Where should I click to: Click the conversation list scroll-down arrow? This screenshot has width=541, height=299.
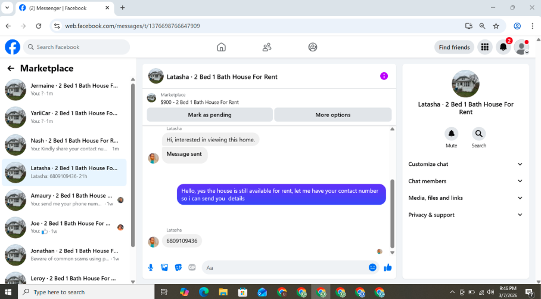click(133, 282)
